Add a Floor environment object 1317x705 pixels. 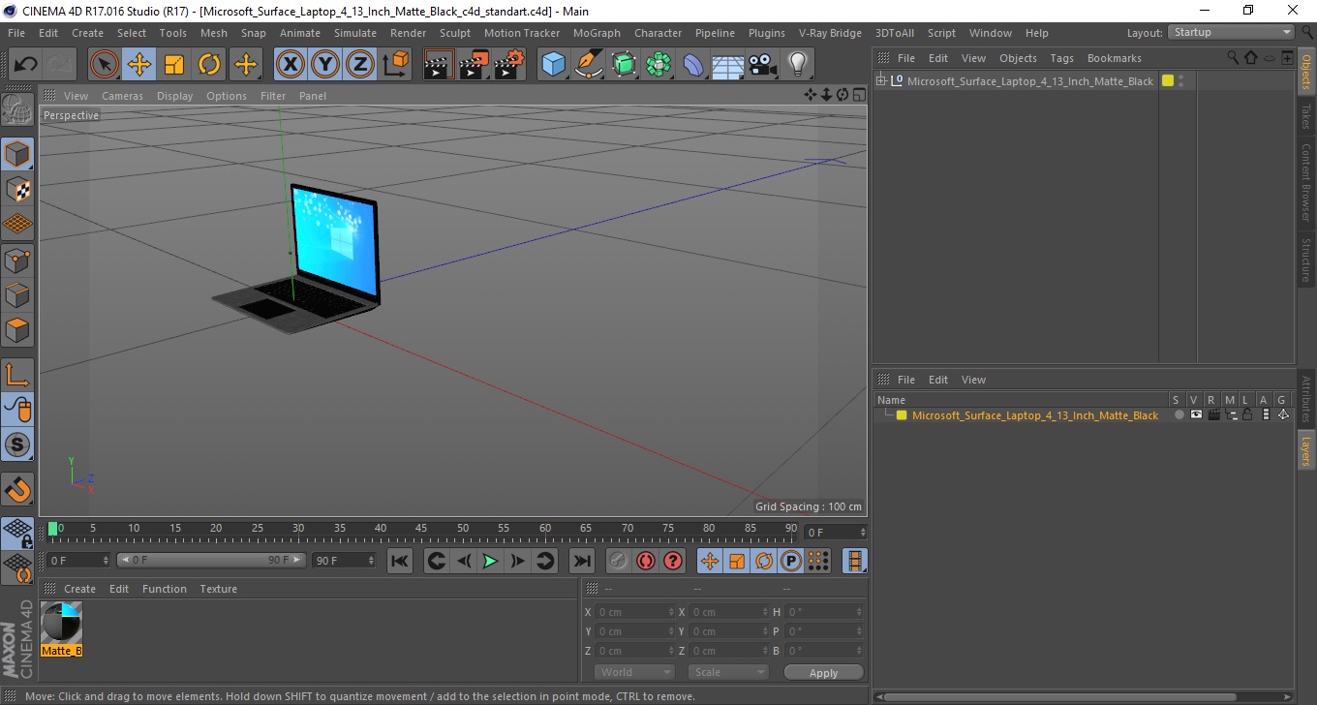coord(727,65)
